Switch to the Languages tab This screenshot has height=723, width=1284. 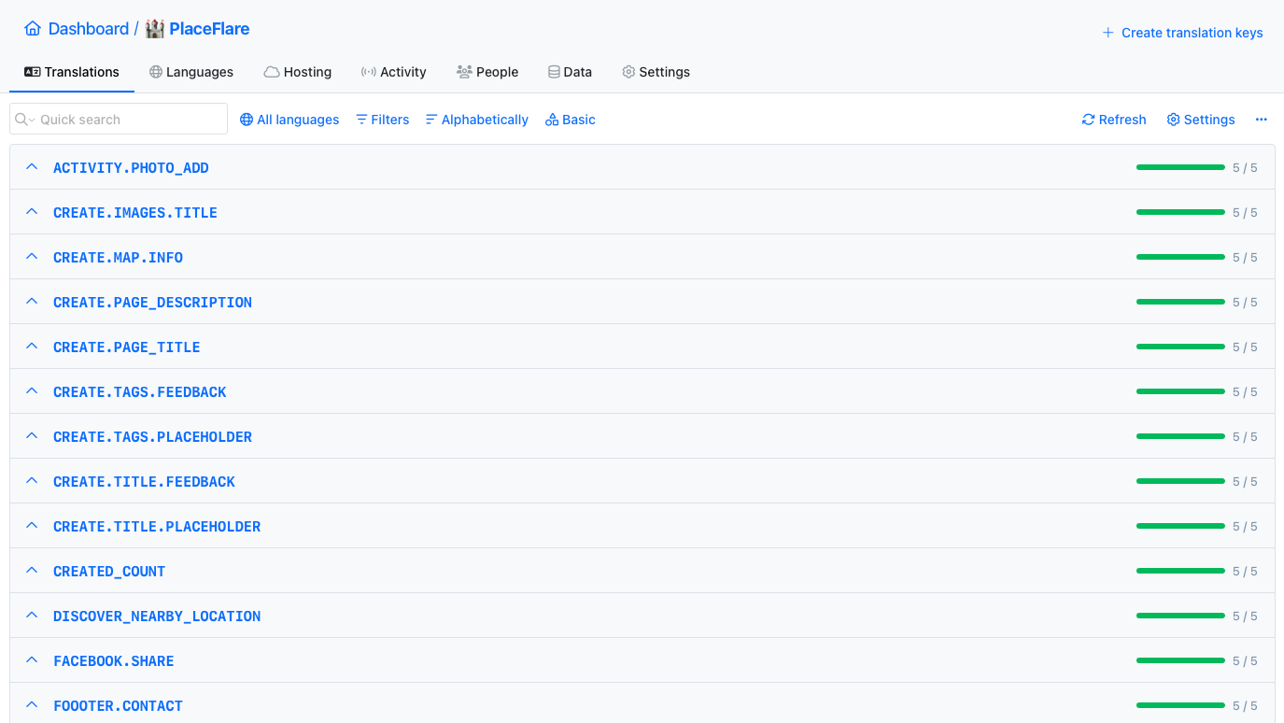click(x=191, y=72)
